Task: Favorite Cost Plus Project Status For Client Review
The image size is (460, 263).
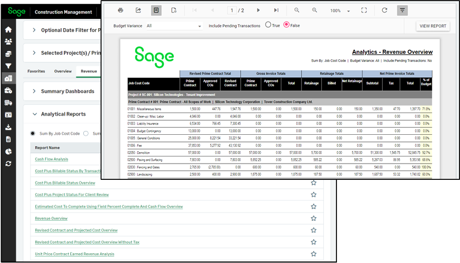Action: click(x=314, y=195)
